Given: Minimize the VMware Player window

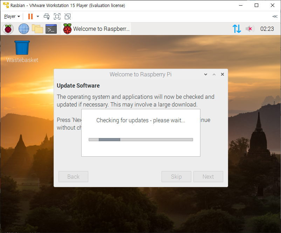Looking at the screenshot, I should 241,5.
